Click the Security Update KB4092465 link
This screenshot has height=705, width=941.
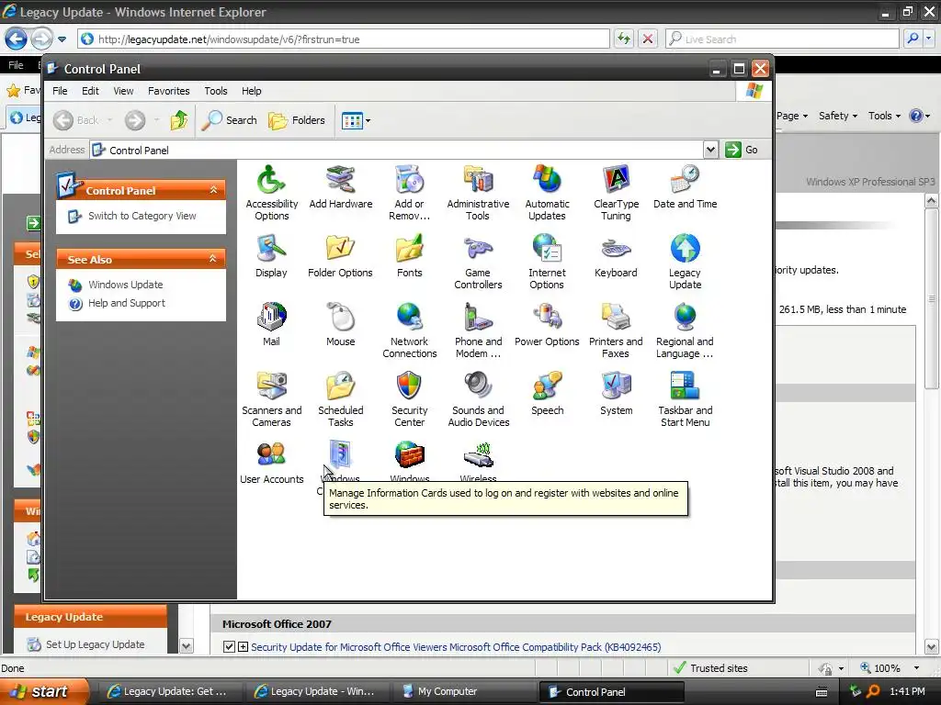pos(456,647)
